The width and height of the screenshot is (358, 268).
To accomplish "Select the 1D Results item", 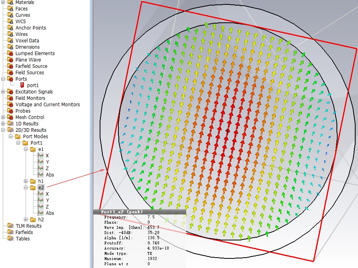I will [27, 124].
